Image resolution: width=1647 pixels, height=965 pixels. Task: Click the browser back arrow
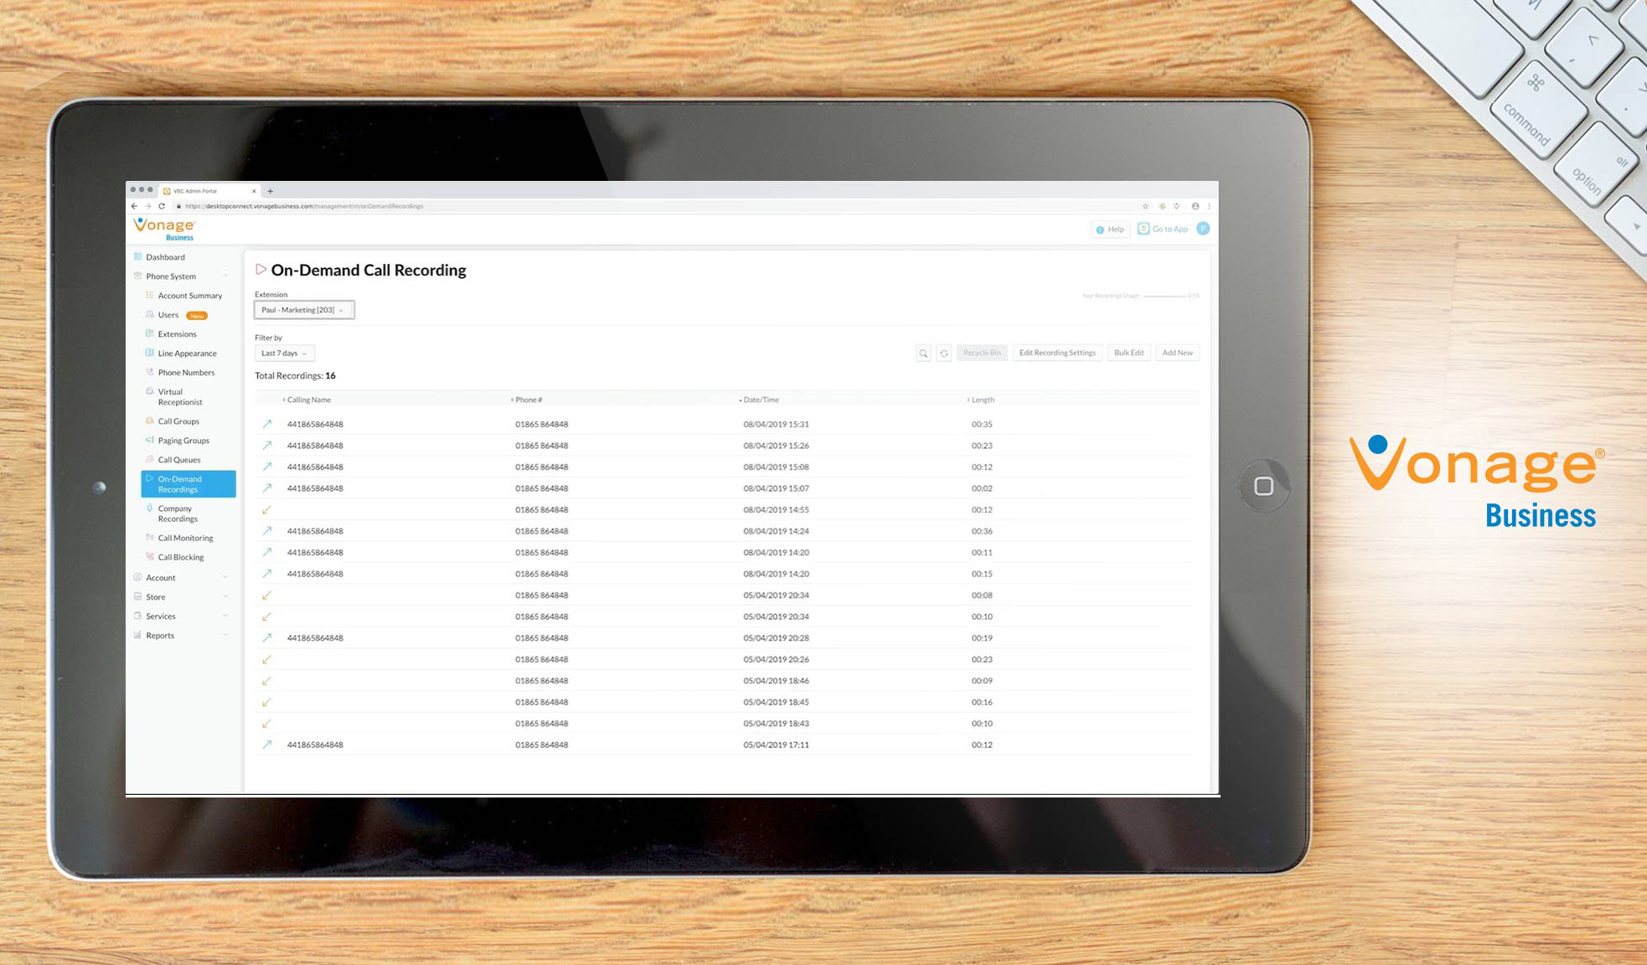[134, 206]
